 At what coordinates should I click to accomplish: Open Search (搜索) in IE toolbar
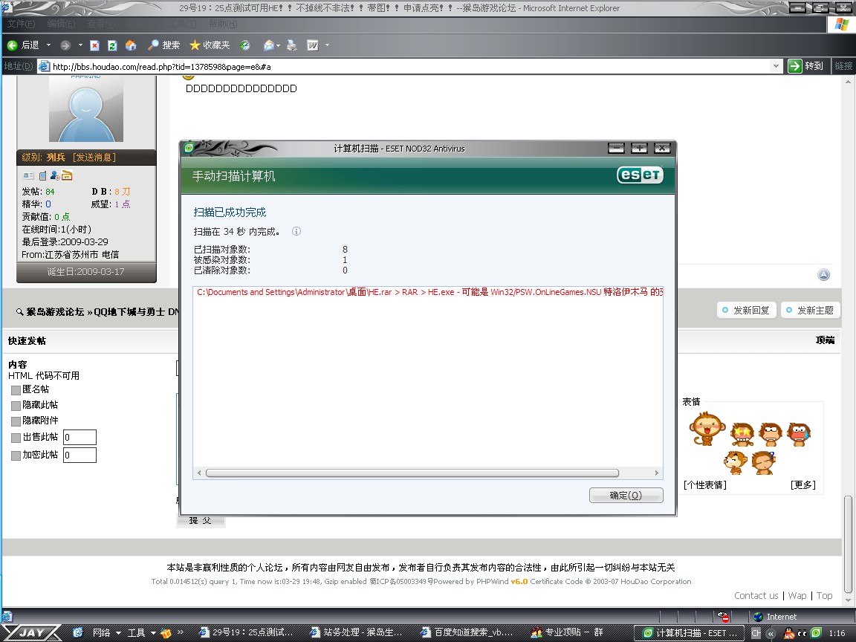coord(163,45)
